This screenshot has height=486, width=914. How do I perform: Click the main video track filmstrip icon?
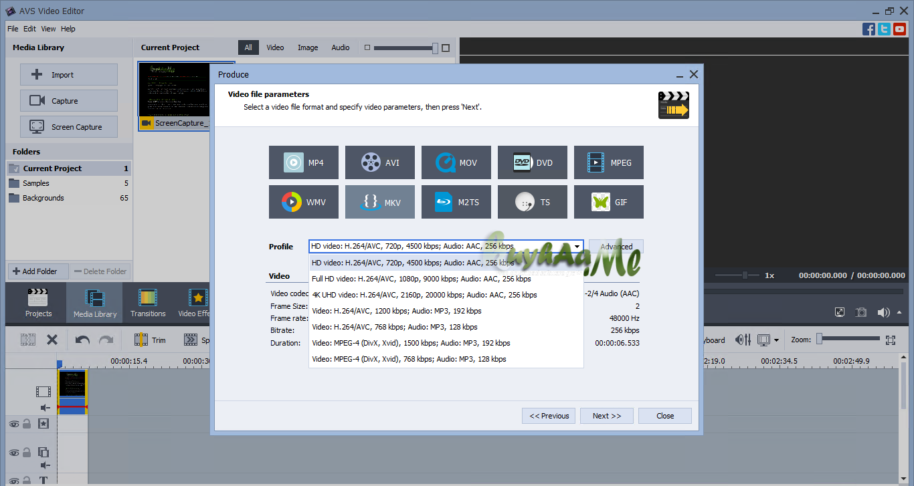click(x=43, y=391)
